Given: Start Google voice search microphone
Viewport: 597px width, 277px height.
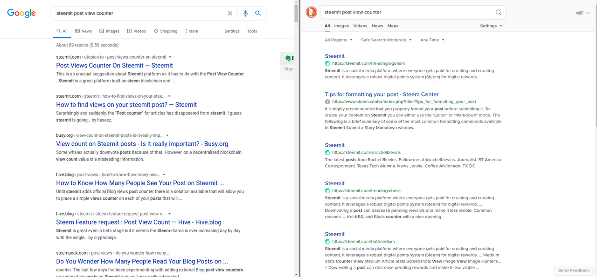Looking at the screenshot, I should point(245,14).
